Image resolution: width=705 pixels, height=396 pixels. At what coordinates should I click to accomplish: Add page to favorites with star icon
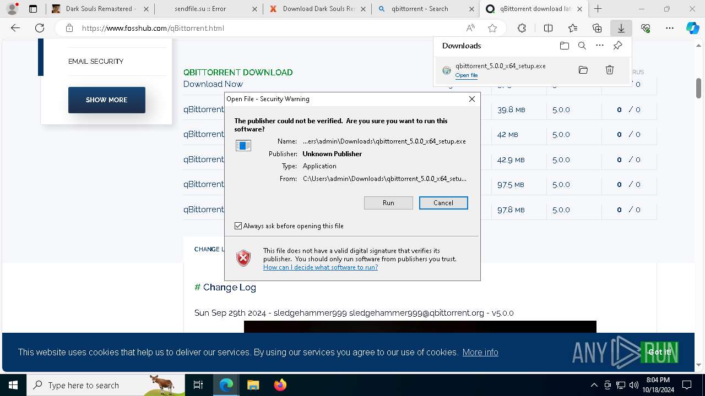click(492, 28)
